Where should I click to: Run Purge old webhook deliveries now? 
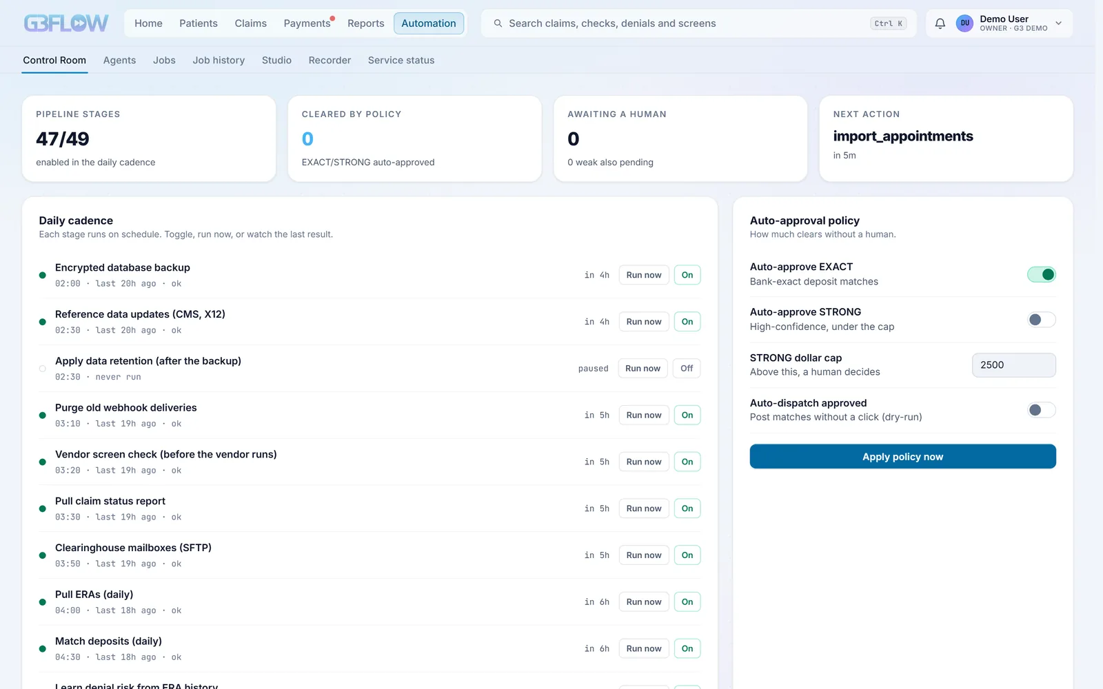[644, 415]
